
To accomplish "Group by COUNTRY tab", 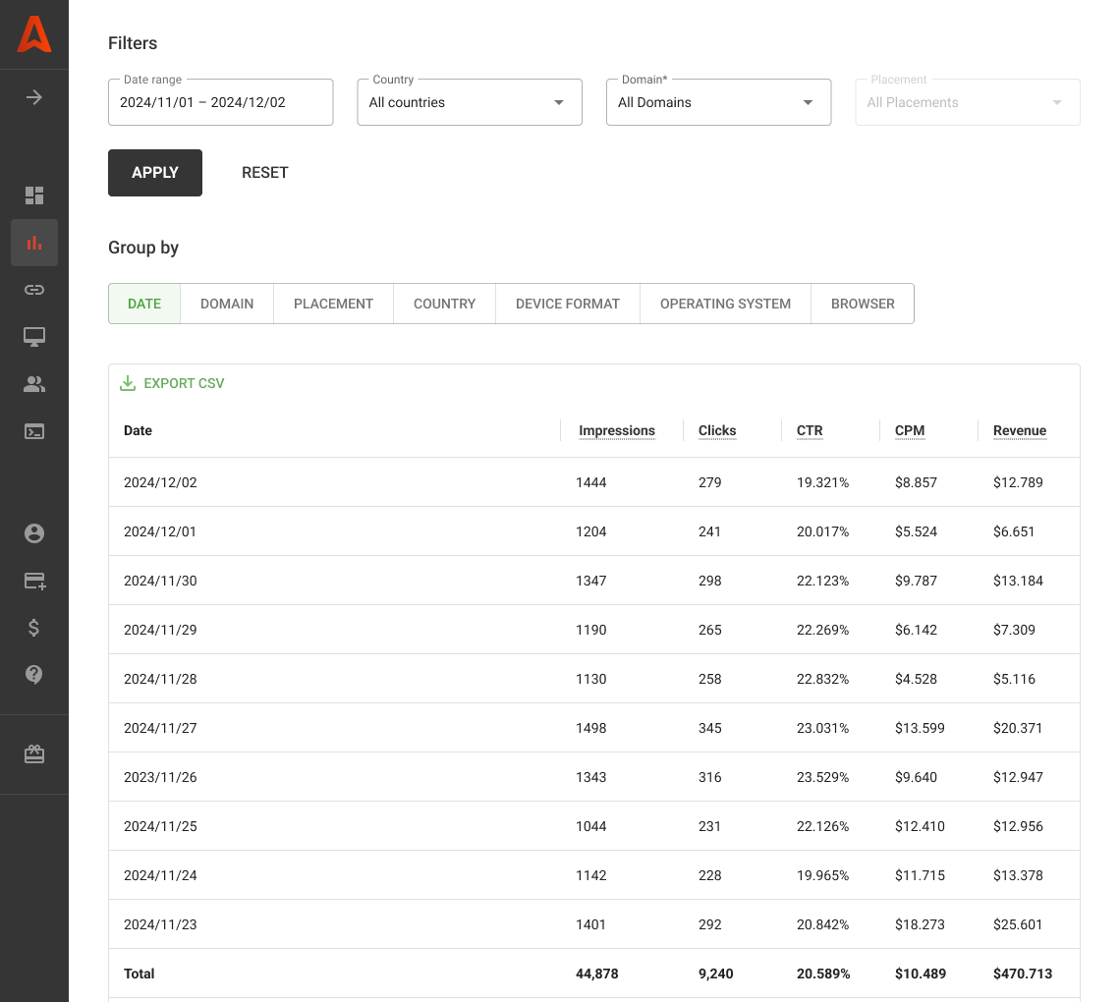I will pyautogui.click(x=444, y=304).
